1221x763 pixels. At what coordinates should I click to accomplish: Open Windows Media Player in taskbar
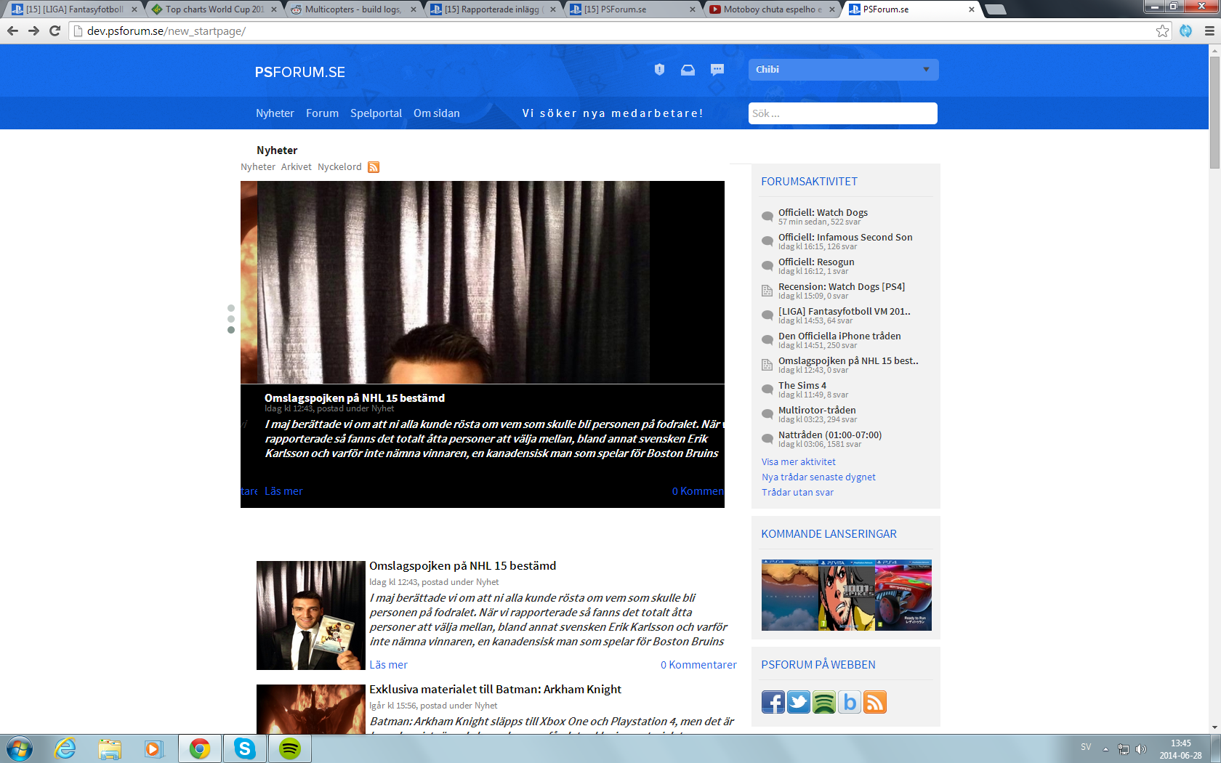pos(153,748)
